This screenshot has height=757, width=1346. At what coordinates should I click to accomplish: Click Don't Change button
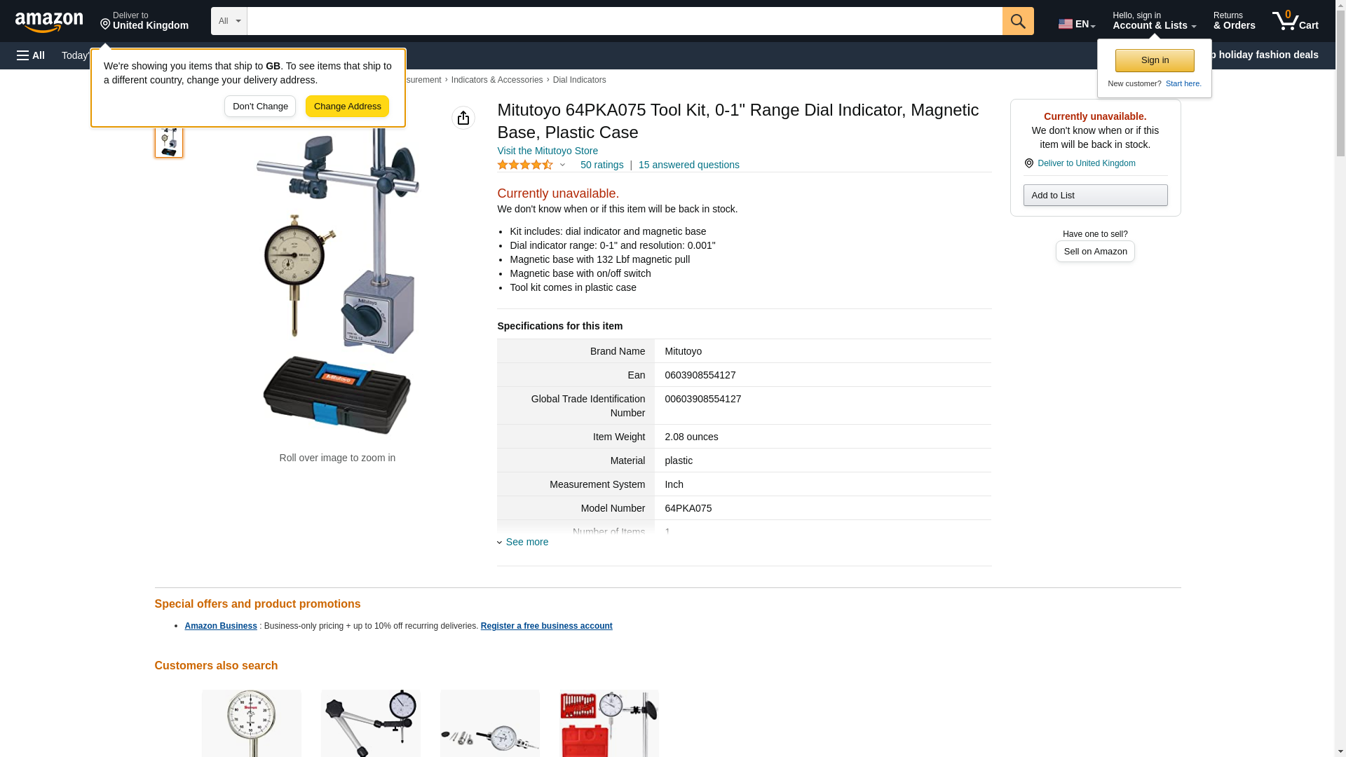click(260, 107)
